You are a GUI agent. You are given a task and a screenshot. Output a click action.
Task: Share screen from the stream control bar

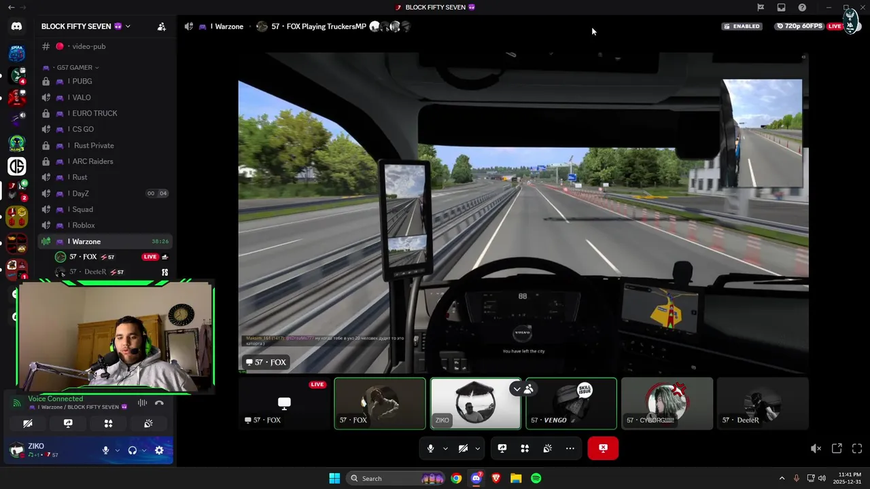[x=502, y=448]
